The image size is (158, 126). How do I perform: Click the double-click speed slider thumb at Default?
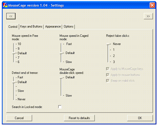(61, 78)
